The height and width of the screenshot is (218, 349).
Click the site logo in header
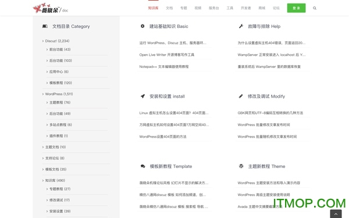(x=50, y=9)
